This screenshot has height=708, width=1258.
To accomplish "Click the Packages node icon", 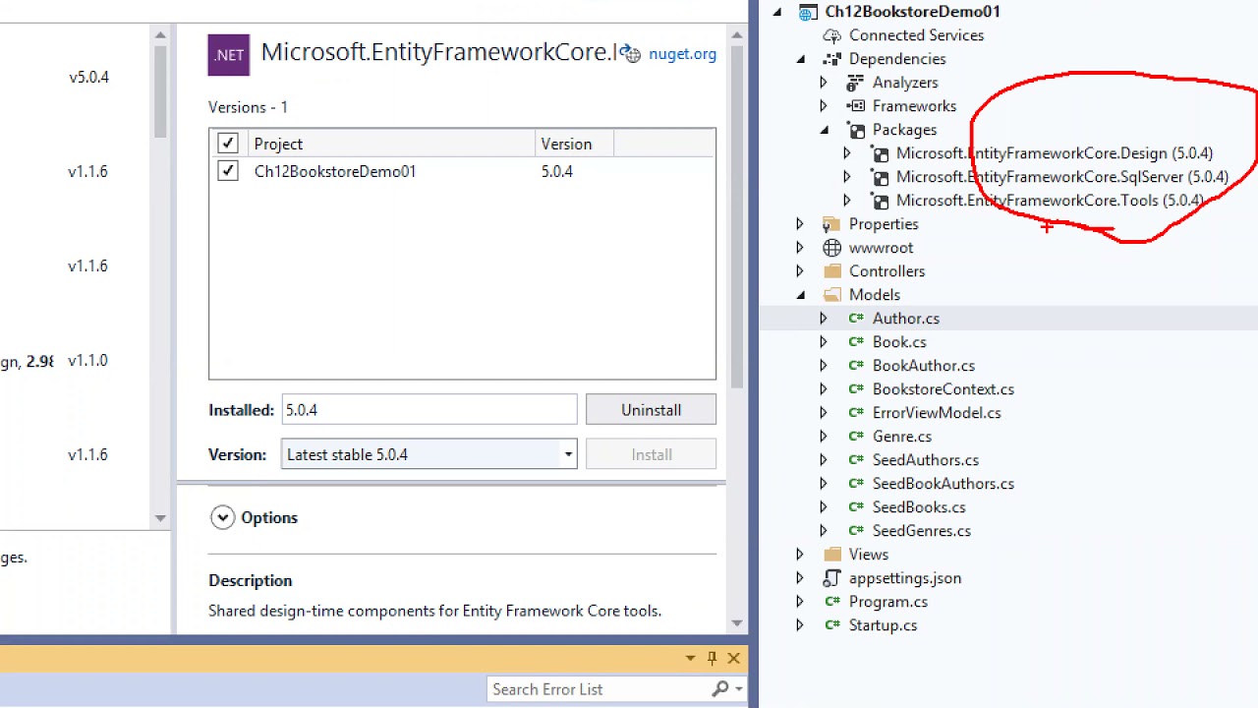I will [855, 130].
